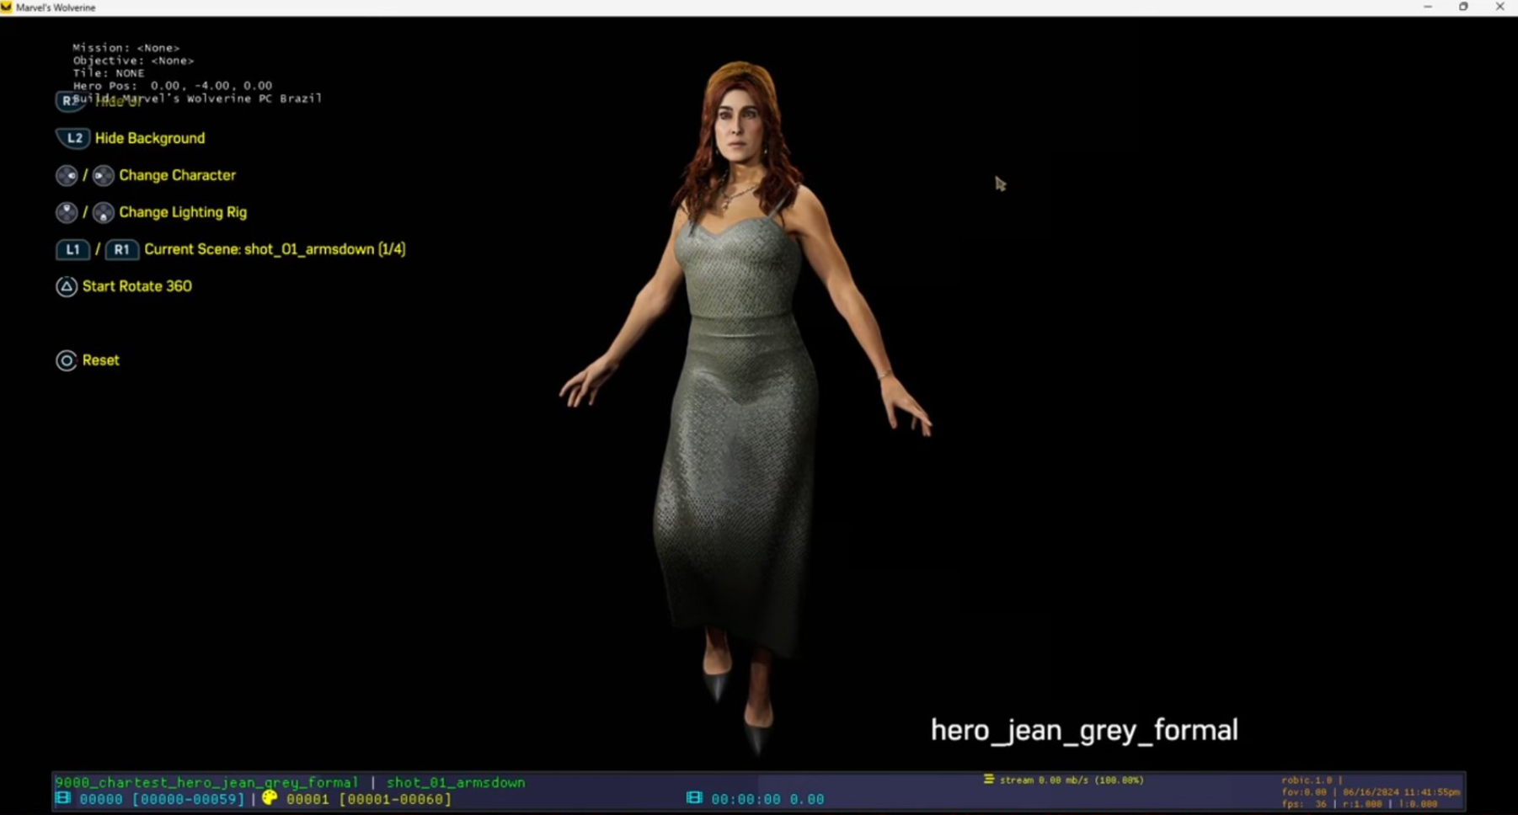Click the R1 bumper icon for next scene
This screenshot has height=815, width=1518.
click(x=121, y=249)
